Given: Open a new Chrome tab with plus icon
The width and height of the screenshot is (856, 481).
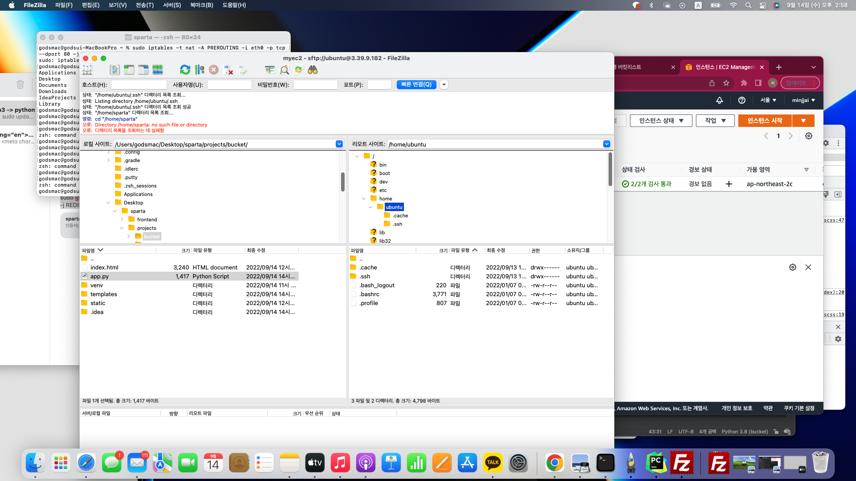Looking at the screenshot, I should click(779, 67).
